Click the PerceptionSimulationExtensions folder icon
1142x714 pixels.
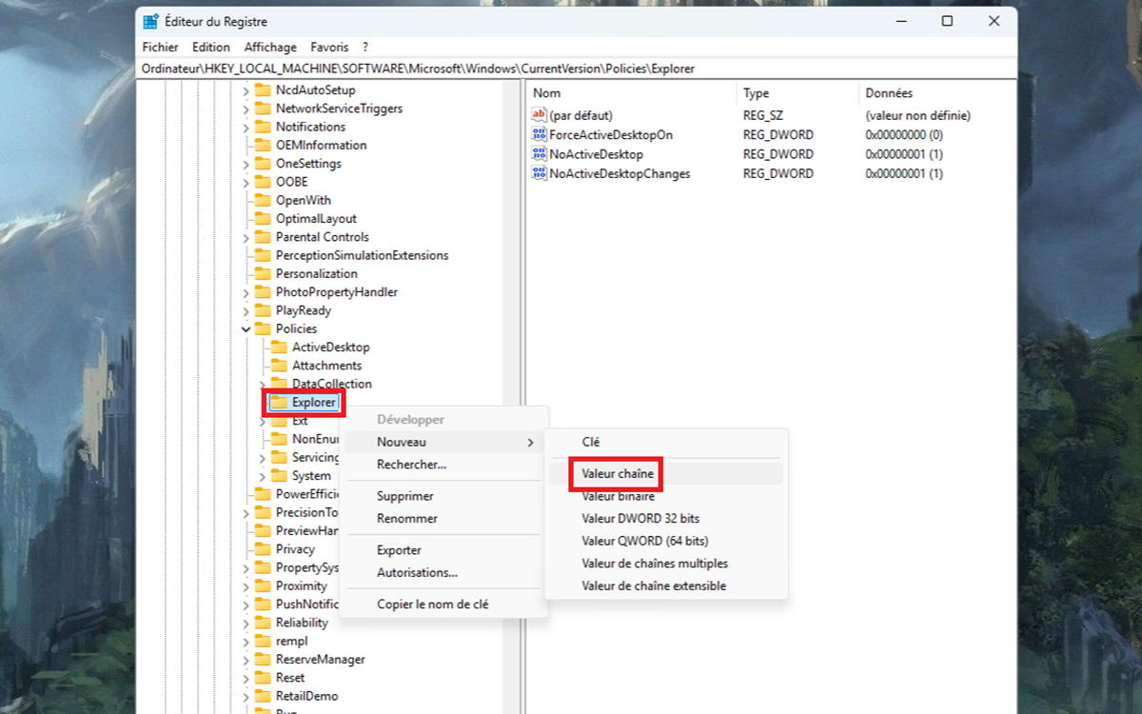pos(263,255)
